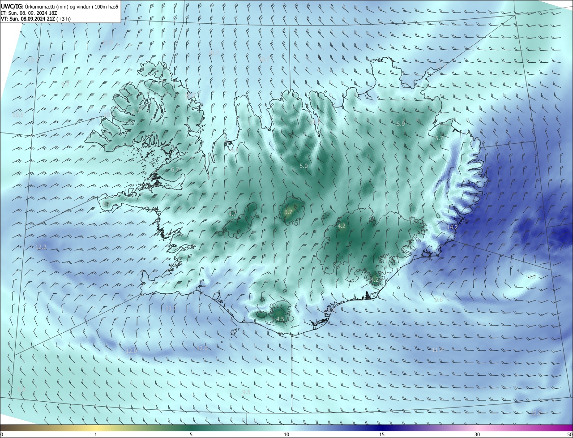Click the 0 tick label on the color scale
573x438 pixels.
2,434
